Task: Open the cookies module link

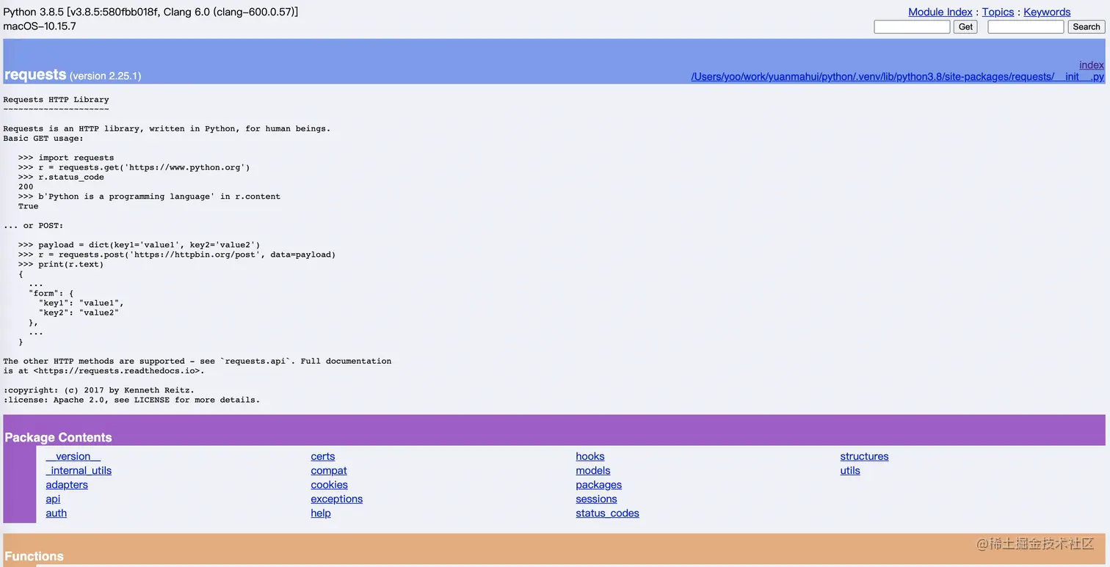Action: click(329, 485)
